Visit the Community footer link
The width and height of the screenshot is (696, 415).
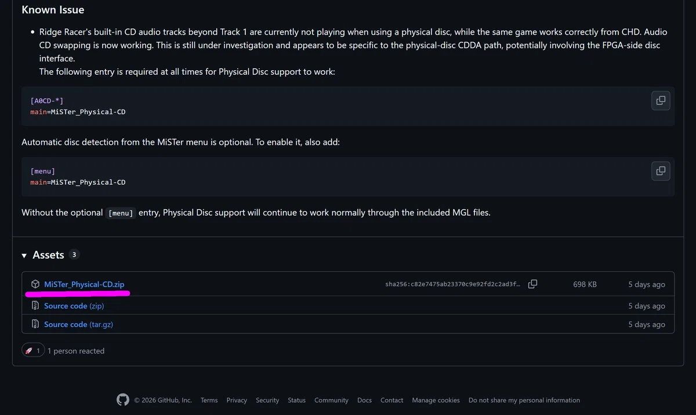click(x=331, y=400)
